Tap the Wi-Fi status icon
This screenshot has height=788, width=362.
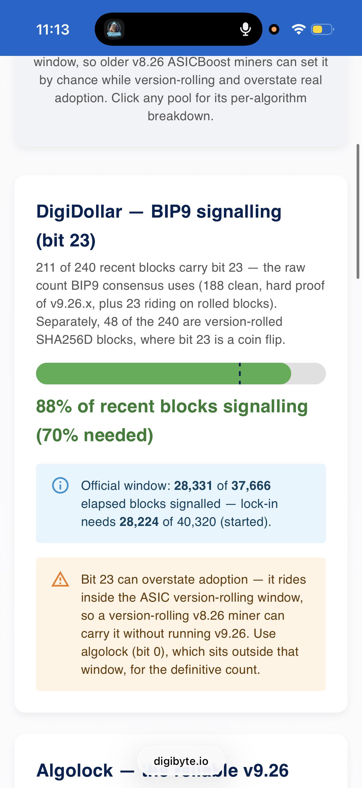point(298,29)
